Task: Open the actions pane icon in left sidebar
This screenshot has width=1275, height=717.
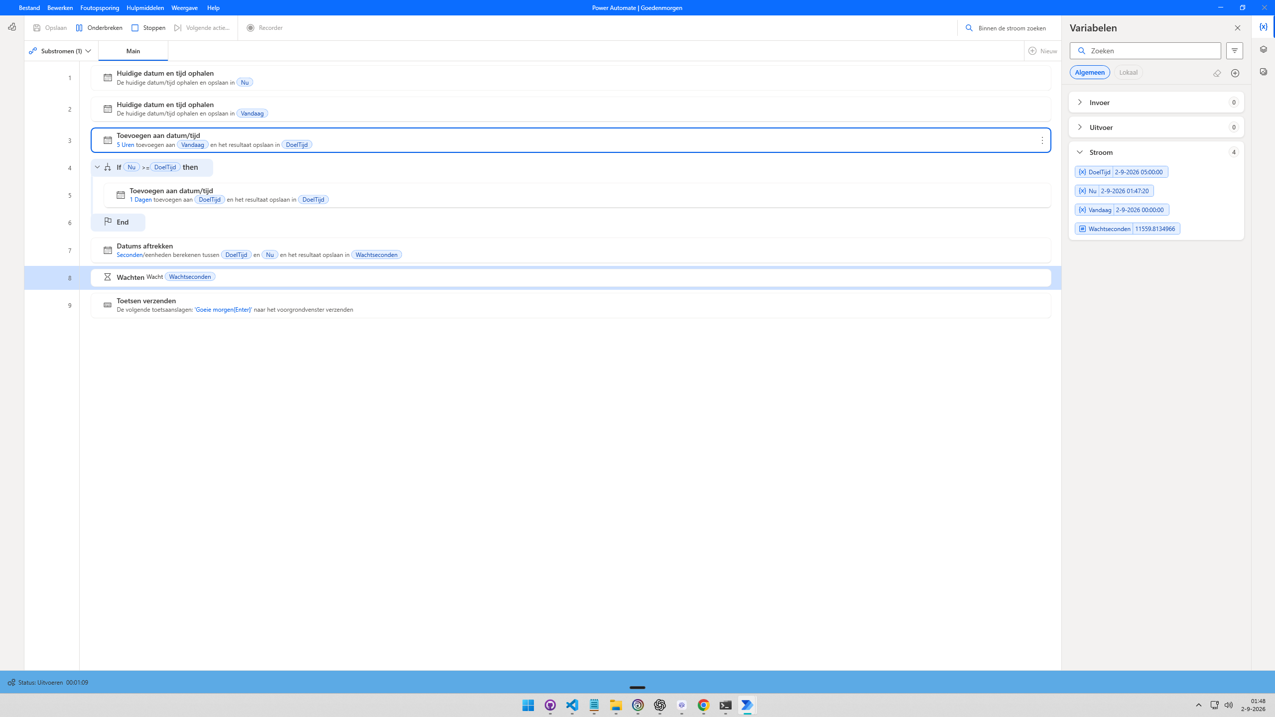Action: point(12,27)
